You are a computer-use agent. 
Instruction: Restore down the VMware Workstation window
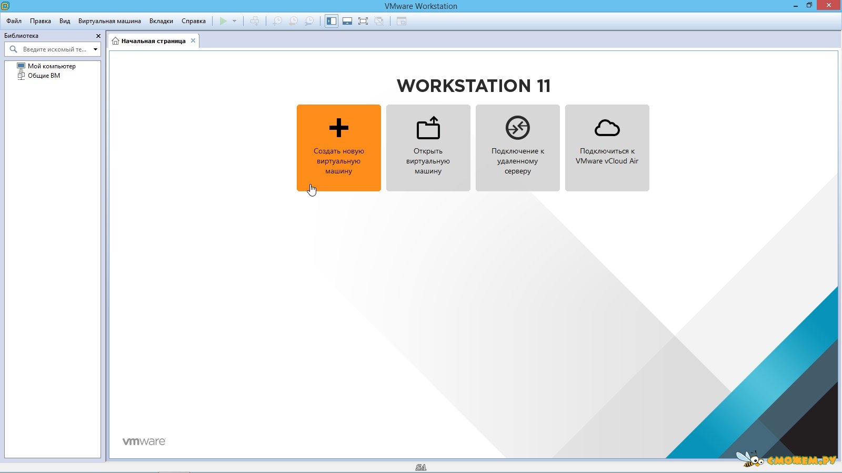pos(809,5)
